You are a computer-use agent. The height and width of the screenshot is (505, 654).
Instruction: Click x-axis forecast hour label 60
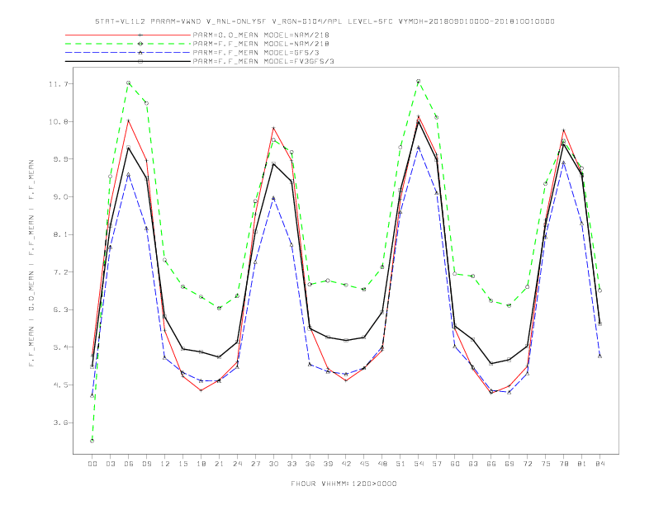click(455, 464)
